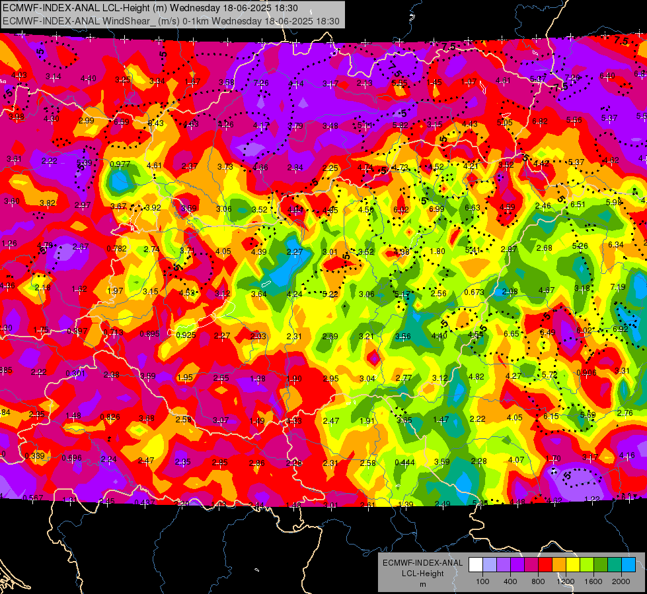Click the legend tick label '400'
The image size is (647, 594).
510,581
